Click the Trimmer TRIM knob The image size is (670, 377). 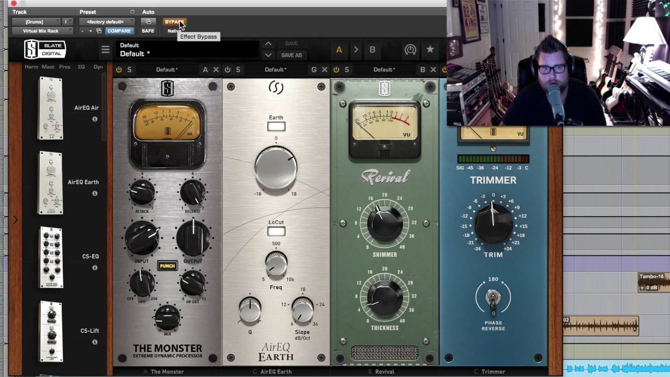493,223
